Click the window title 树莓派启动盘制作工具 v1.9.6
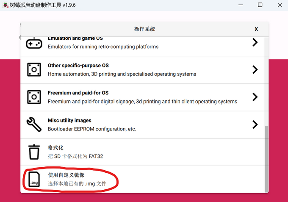The image size is (288, 202). coord(43,5)
